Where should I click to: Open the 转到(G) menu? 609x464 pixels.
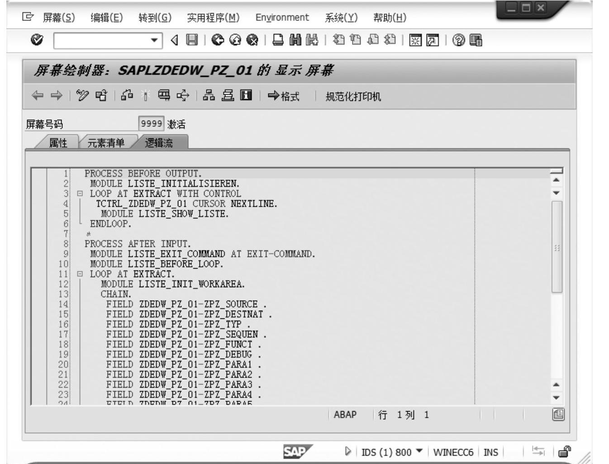(155, 18)
